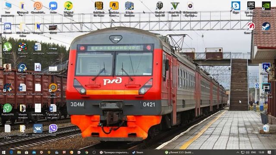Switch to Yandex Проверка открытого taskbar window
The height and width of the screenshot is (155, 276).
tap(114, 152)
